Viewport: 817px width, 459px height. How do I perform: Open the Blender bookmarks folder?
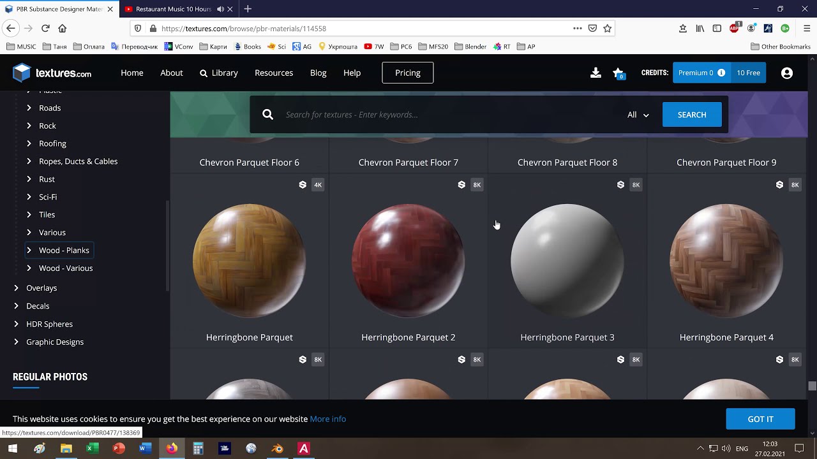(x=471, y=47)
